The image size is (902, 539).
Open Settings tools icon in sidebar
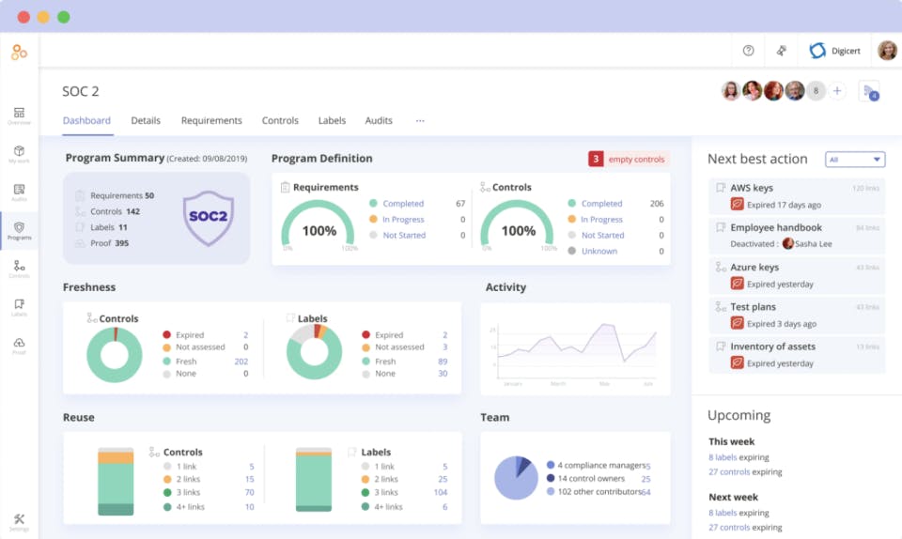point(19,522)
